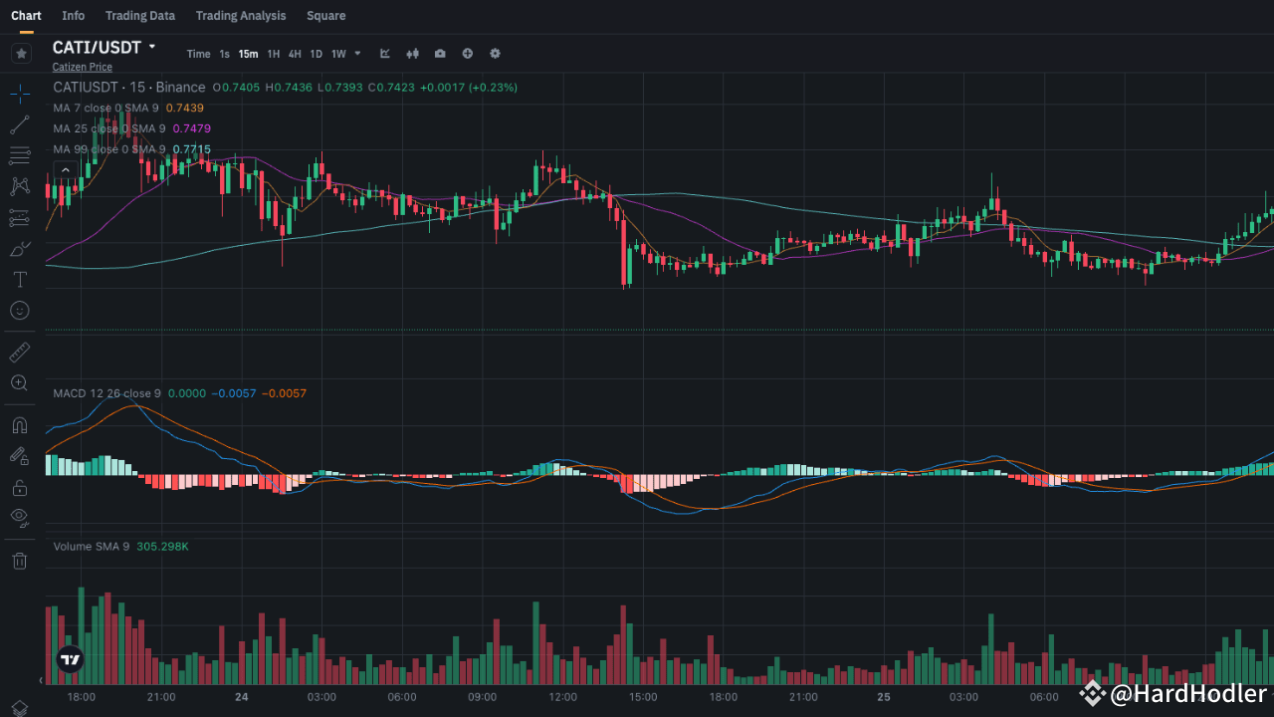Toggle magnet snap mode
1274x717 pixels.
(20, 425)
